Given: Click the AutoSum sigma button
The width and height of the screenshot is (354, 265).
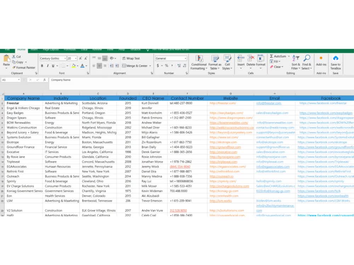Looking at the screenshot, I should tap(279, 56).
